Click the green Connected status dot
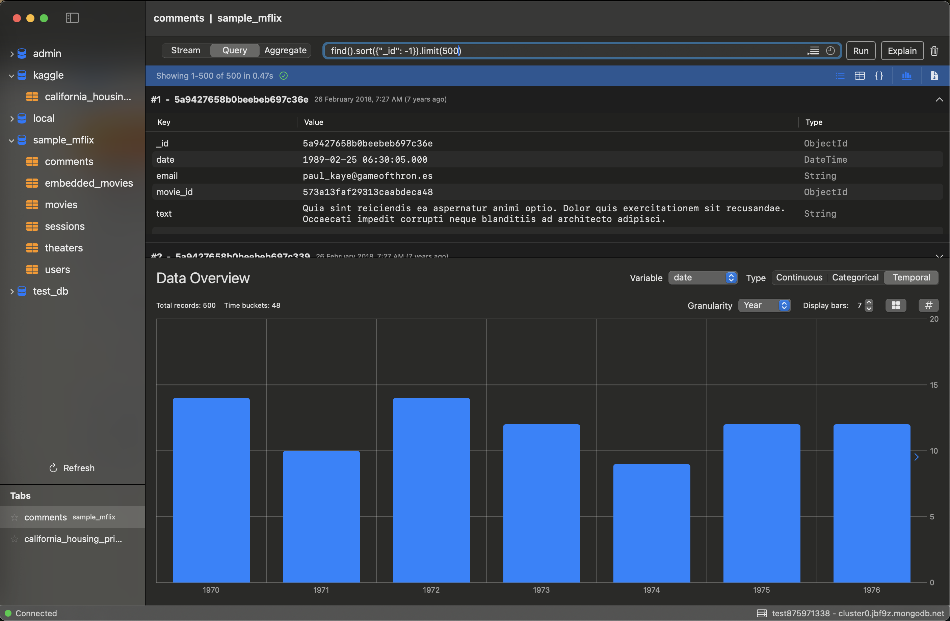950x621 pixels. tap(8, 614)
